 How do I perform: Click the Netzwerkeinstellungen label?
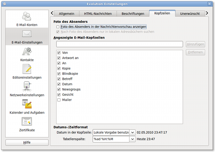click(x=27, y=95)
